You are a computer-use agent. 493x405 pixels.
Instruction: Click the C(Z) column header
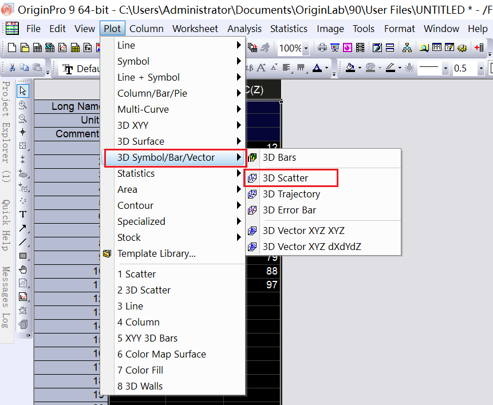(x=263, y=90)
